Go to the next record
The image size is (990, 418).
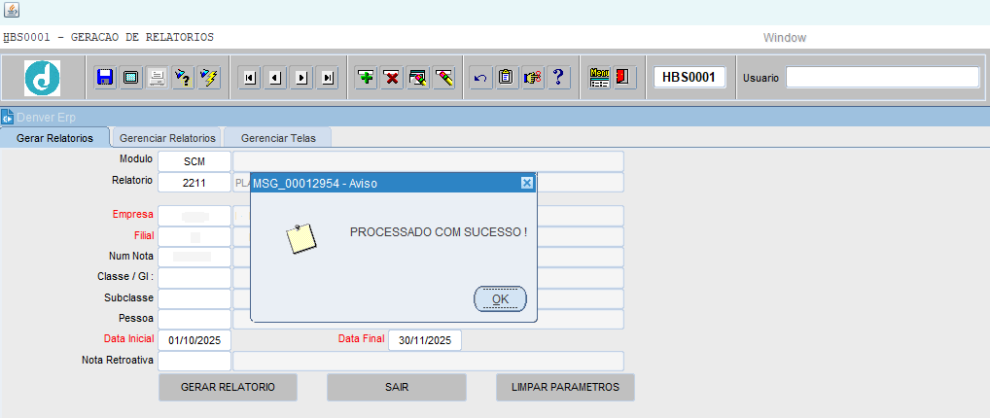tap(301, 78)
